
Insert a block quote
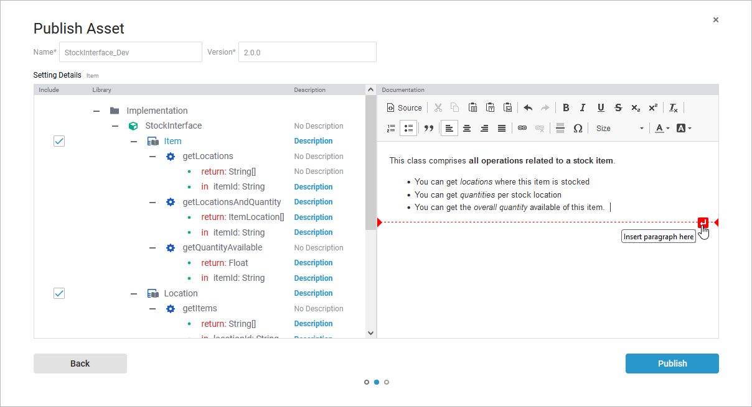[x=428, y=128]
